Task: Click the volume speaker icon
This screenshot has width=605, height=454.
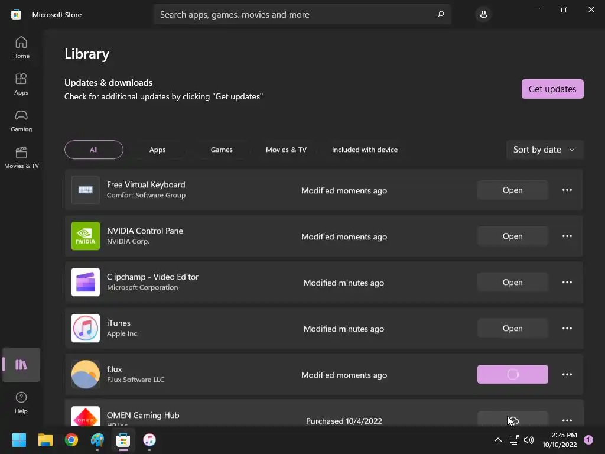Action: pos(529,440)
